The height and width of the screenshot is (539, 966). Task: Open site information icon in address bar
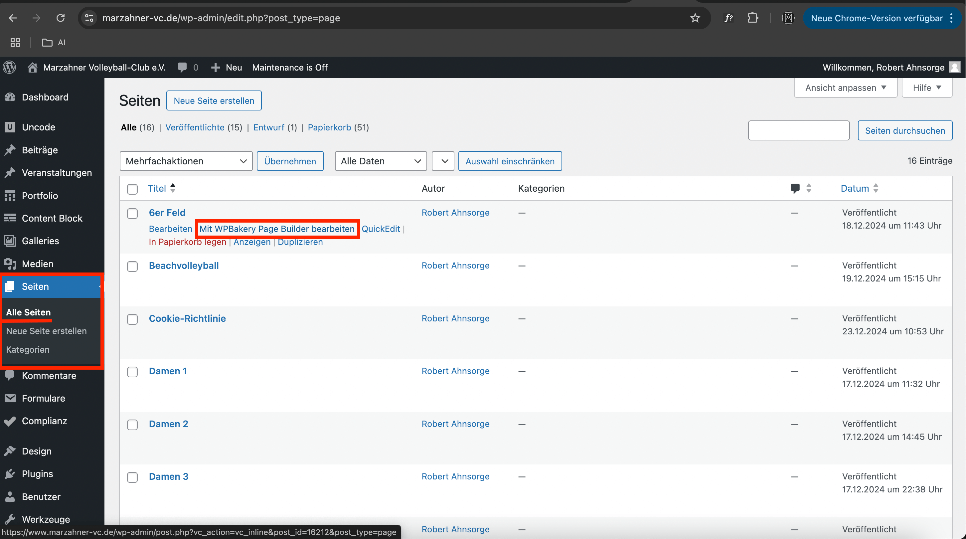click(89, 18)
